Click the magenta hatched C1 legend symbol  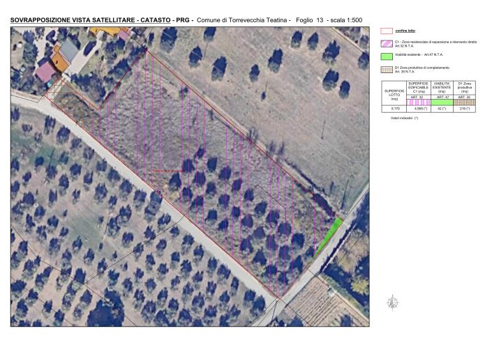[x=386, y=44]
